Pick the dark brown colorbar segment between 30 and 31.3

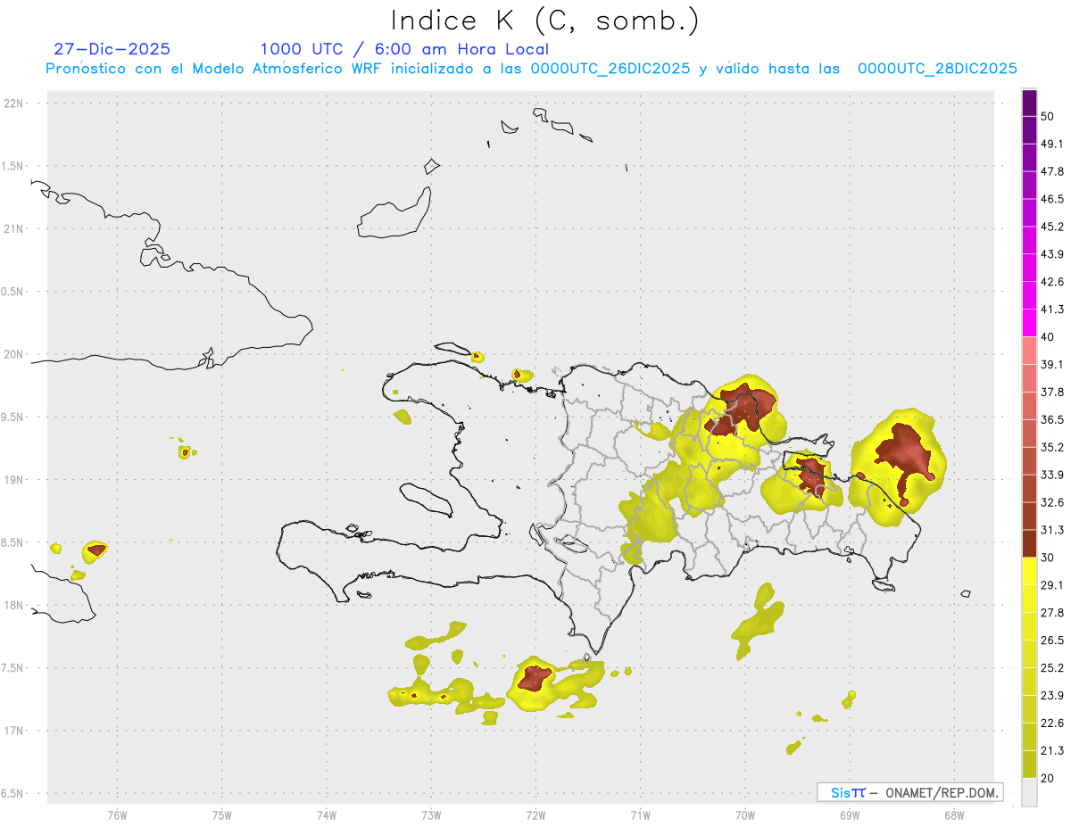tap(1029, 544)
